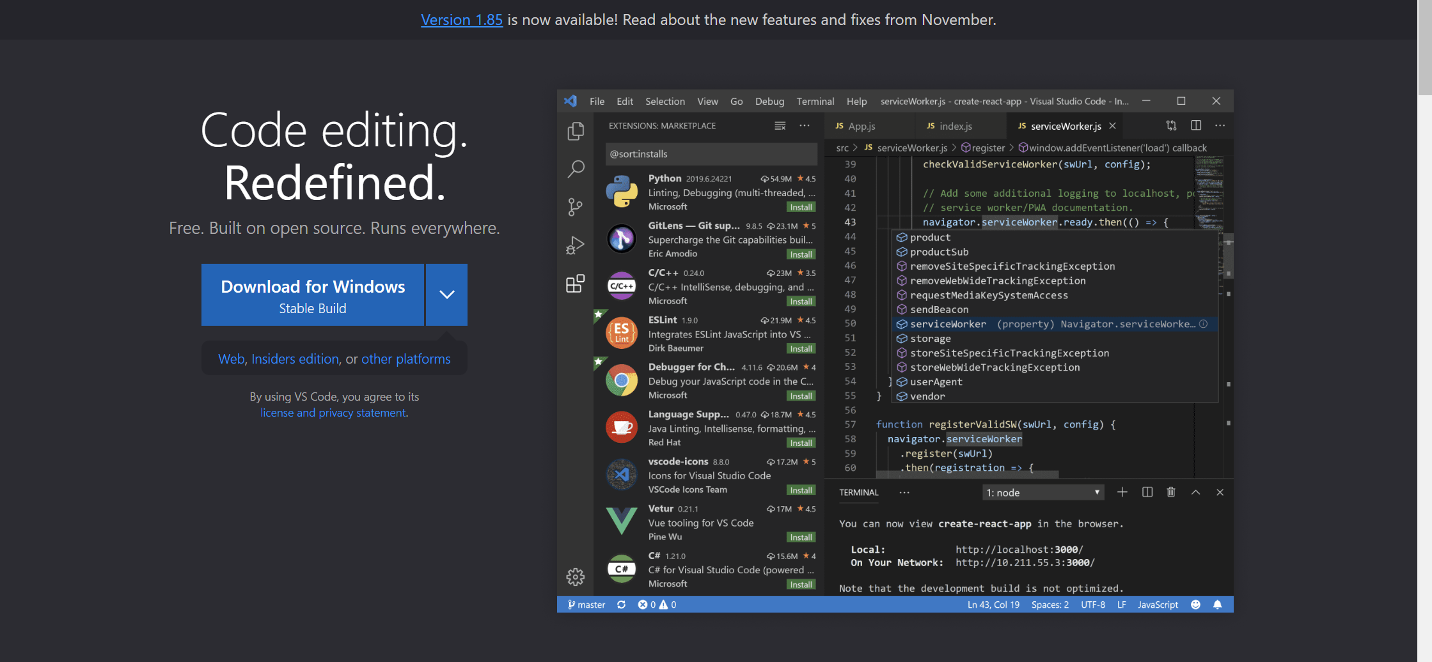This screenshot has width=1432, height=662.
Task: Open the Insiders edition link
Action: pos(295,359)
